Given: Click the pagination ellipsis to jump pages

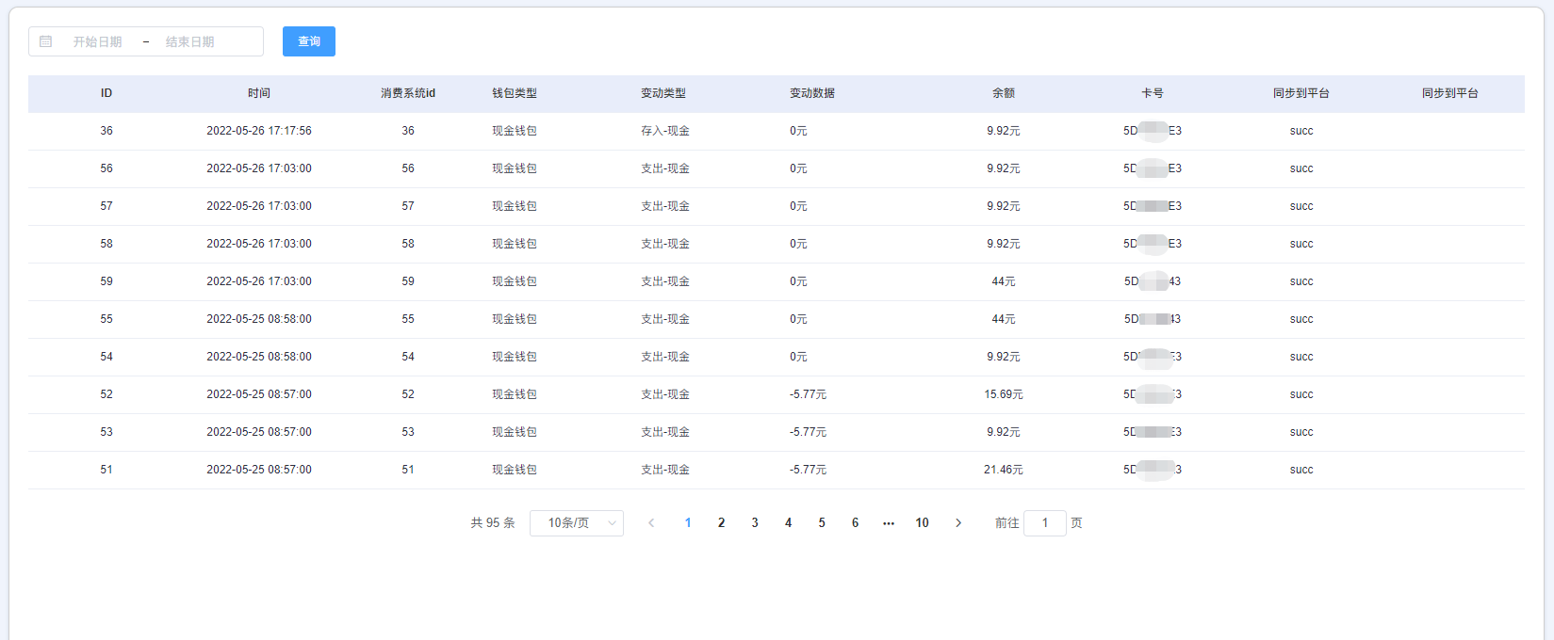Looking at the screenshot, I should pyautogui.click(x=889, y=523).
